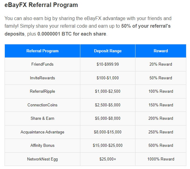Click the InviteRewards program name
Image resolution: width=190 pixels, height=169 pixels.
(x=42, y=78)
